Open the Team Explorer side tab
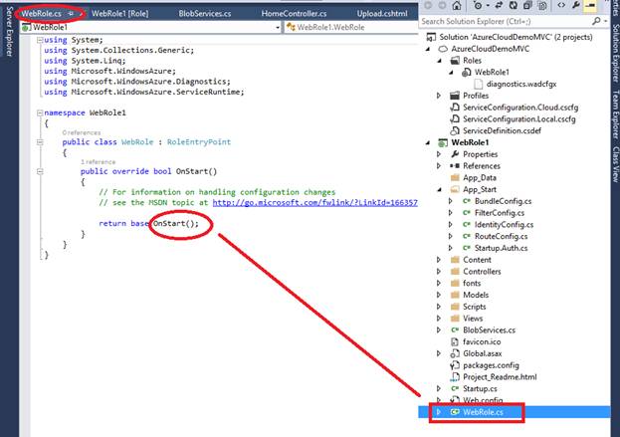The image size is (620, 437). tap(615, 114)
